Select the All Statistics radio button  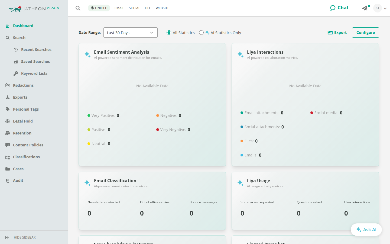tap(169, 33)
